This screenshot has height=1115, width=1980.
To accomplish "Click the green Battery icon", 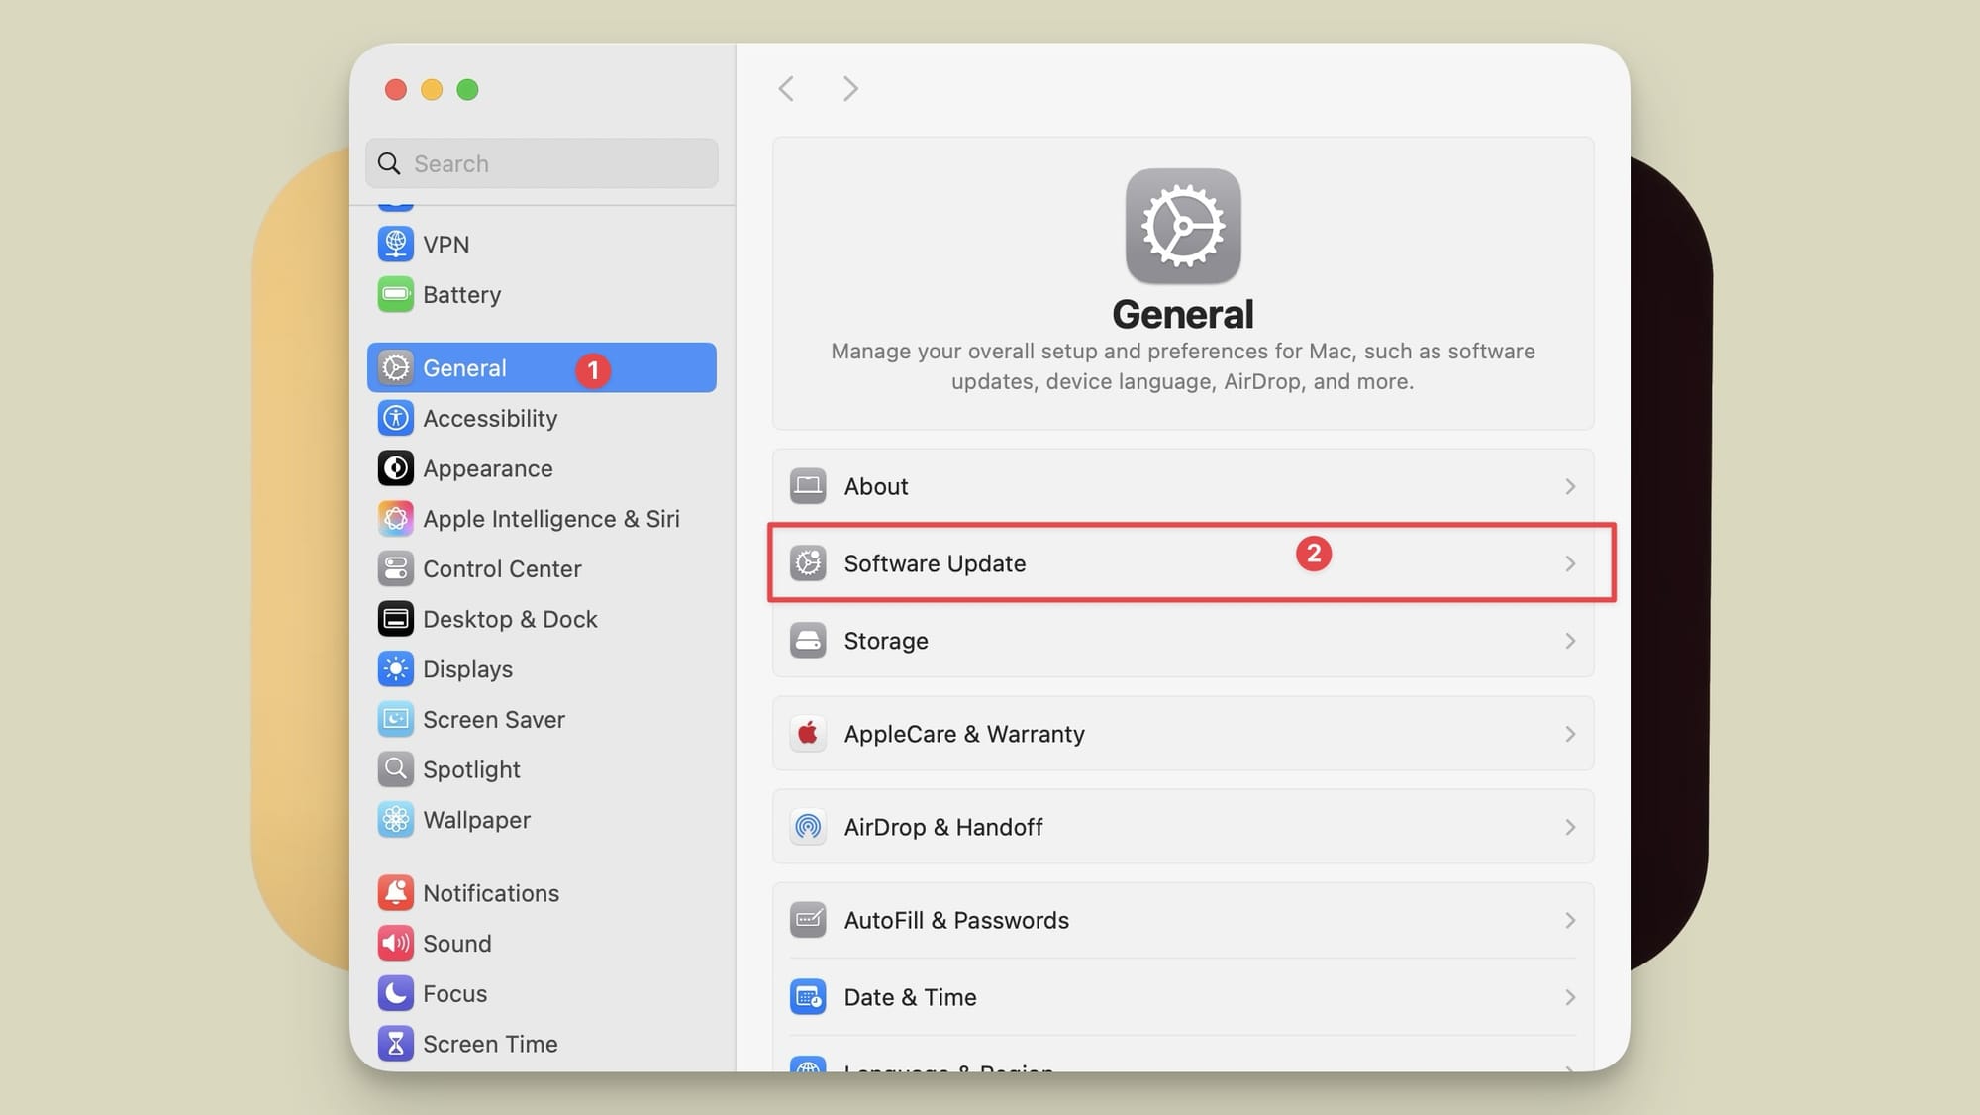I will click(x=395, y=294).
